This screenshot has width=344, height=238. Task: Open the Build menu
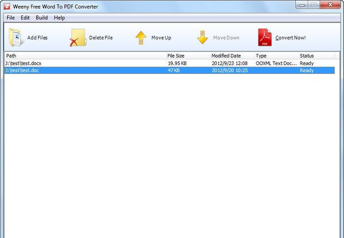(42, 18)
